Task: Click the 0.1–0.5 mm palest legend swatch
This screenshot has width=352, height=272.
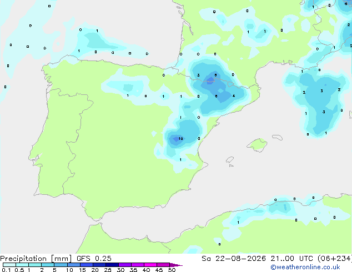Action: [9, 265]
